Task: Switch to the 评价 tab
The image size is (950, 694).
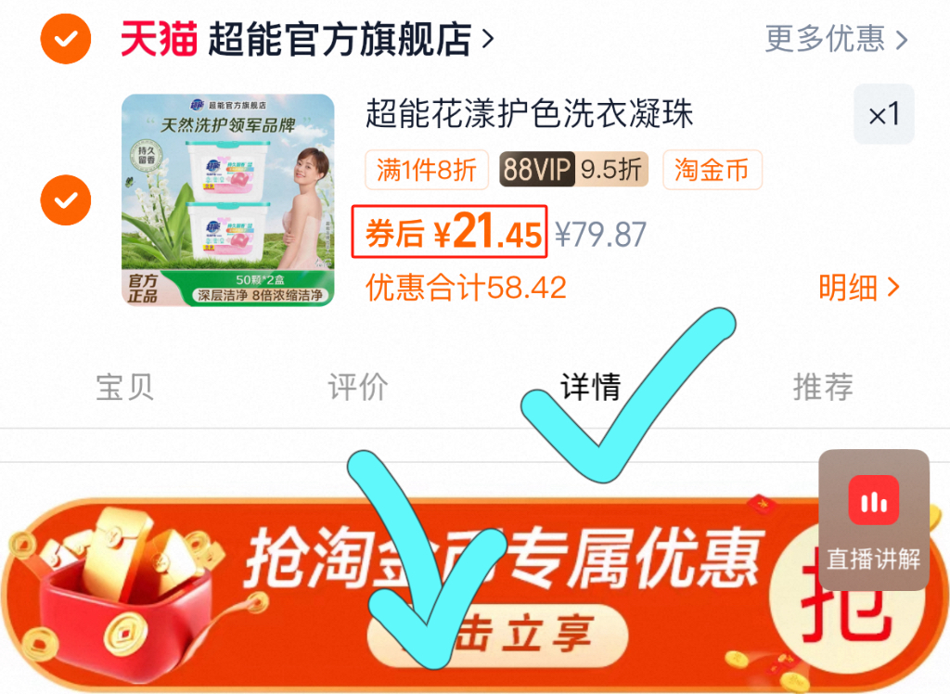Action: click(x=357, y=387)
